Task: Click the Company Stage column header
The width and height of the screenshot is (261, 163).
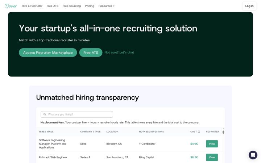Action: [90, 131]
